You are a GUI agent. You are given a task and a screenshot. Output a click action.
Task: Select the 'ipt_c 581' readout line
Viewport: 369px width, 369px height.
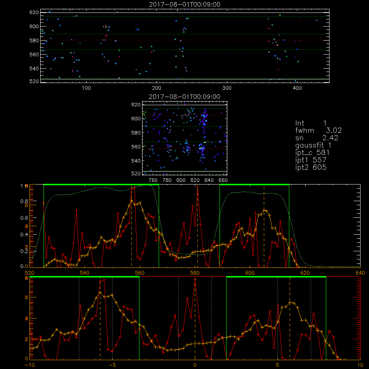(312, 152)
